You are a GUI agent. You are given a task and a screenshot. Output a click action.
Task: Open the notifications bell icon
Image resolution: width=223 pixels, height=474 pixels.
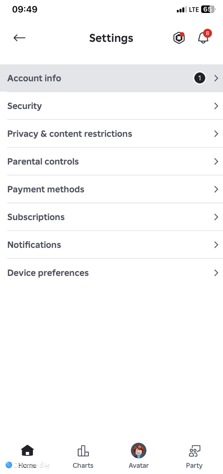(x=204, y=37)
